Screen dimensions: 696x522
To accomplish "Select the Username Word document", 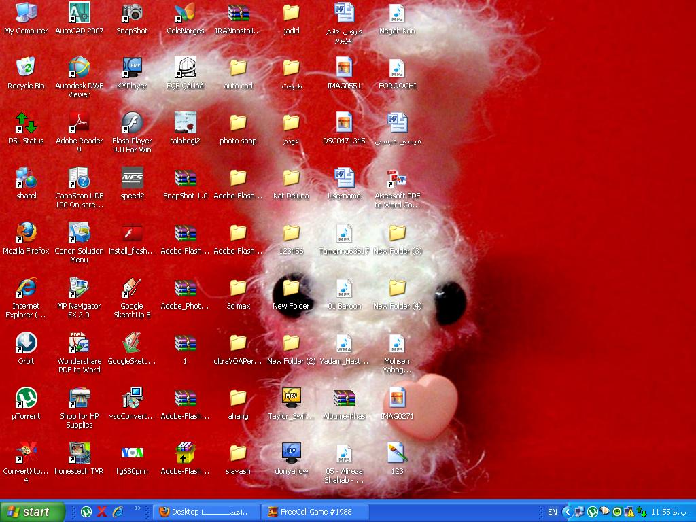I will [x=344, y=178].
